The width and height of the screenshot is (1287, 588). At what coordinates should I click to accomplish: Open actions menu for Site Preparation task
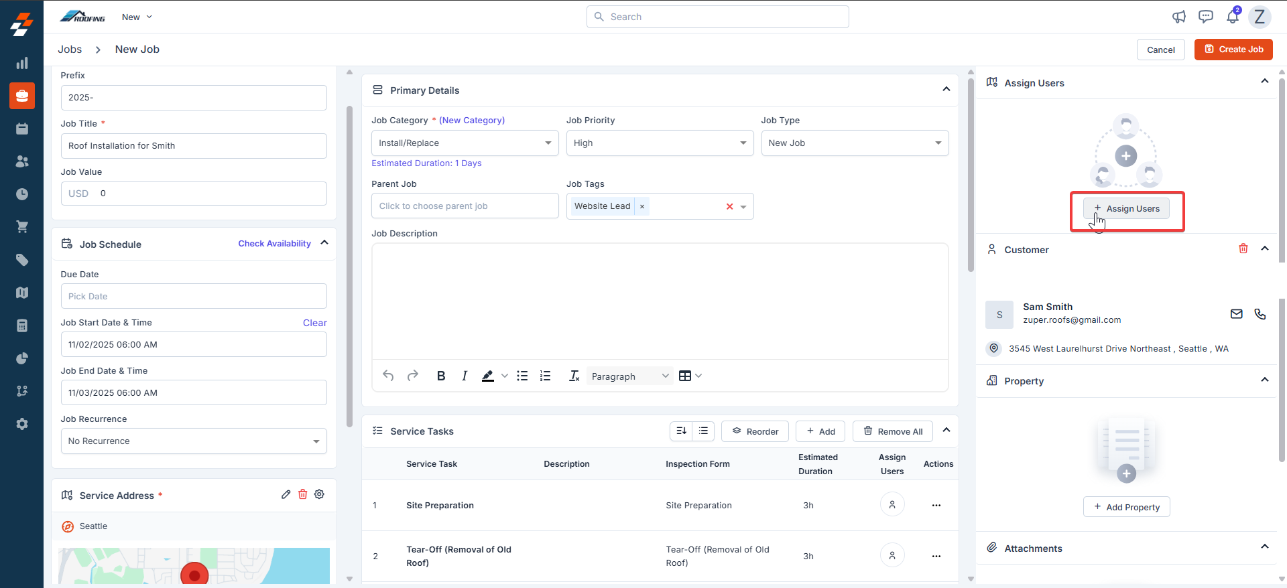936,506
